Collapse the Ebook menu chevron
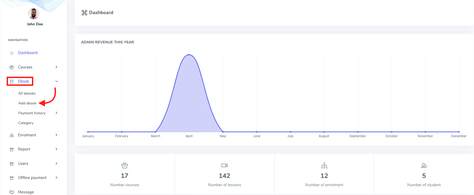The image size is (474, 195). 56,81
